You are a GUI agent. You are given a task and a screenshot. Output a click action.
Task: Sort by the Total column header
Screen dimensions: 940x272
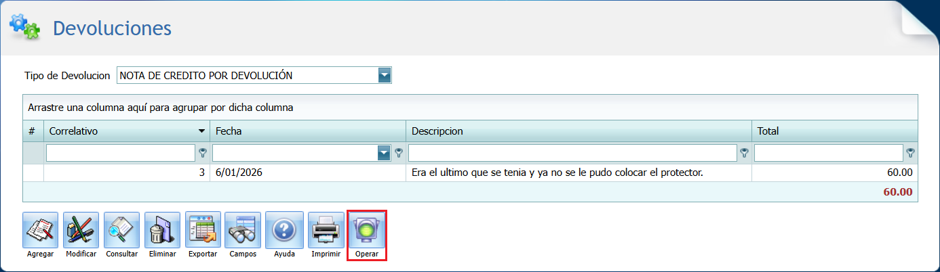pos(834,131)
